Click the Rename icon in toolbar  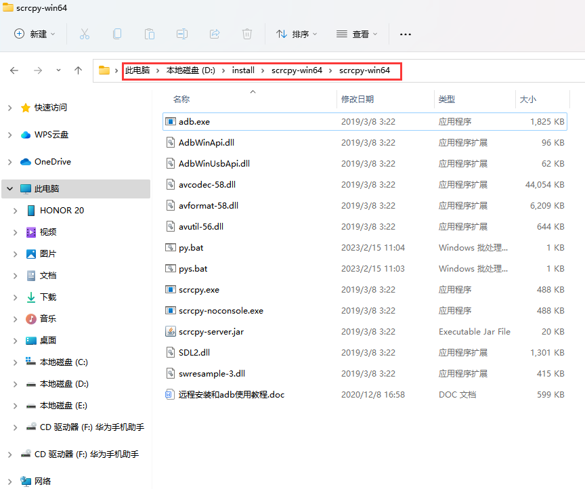coord(182,34)
